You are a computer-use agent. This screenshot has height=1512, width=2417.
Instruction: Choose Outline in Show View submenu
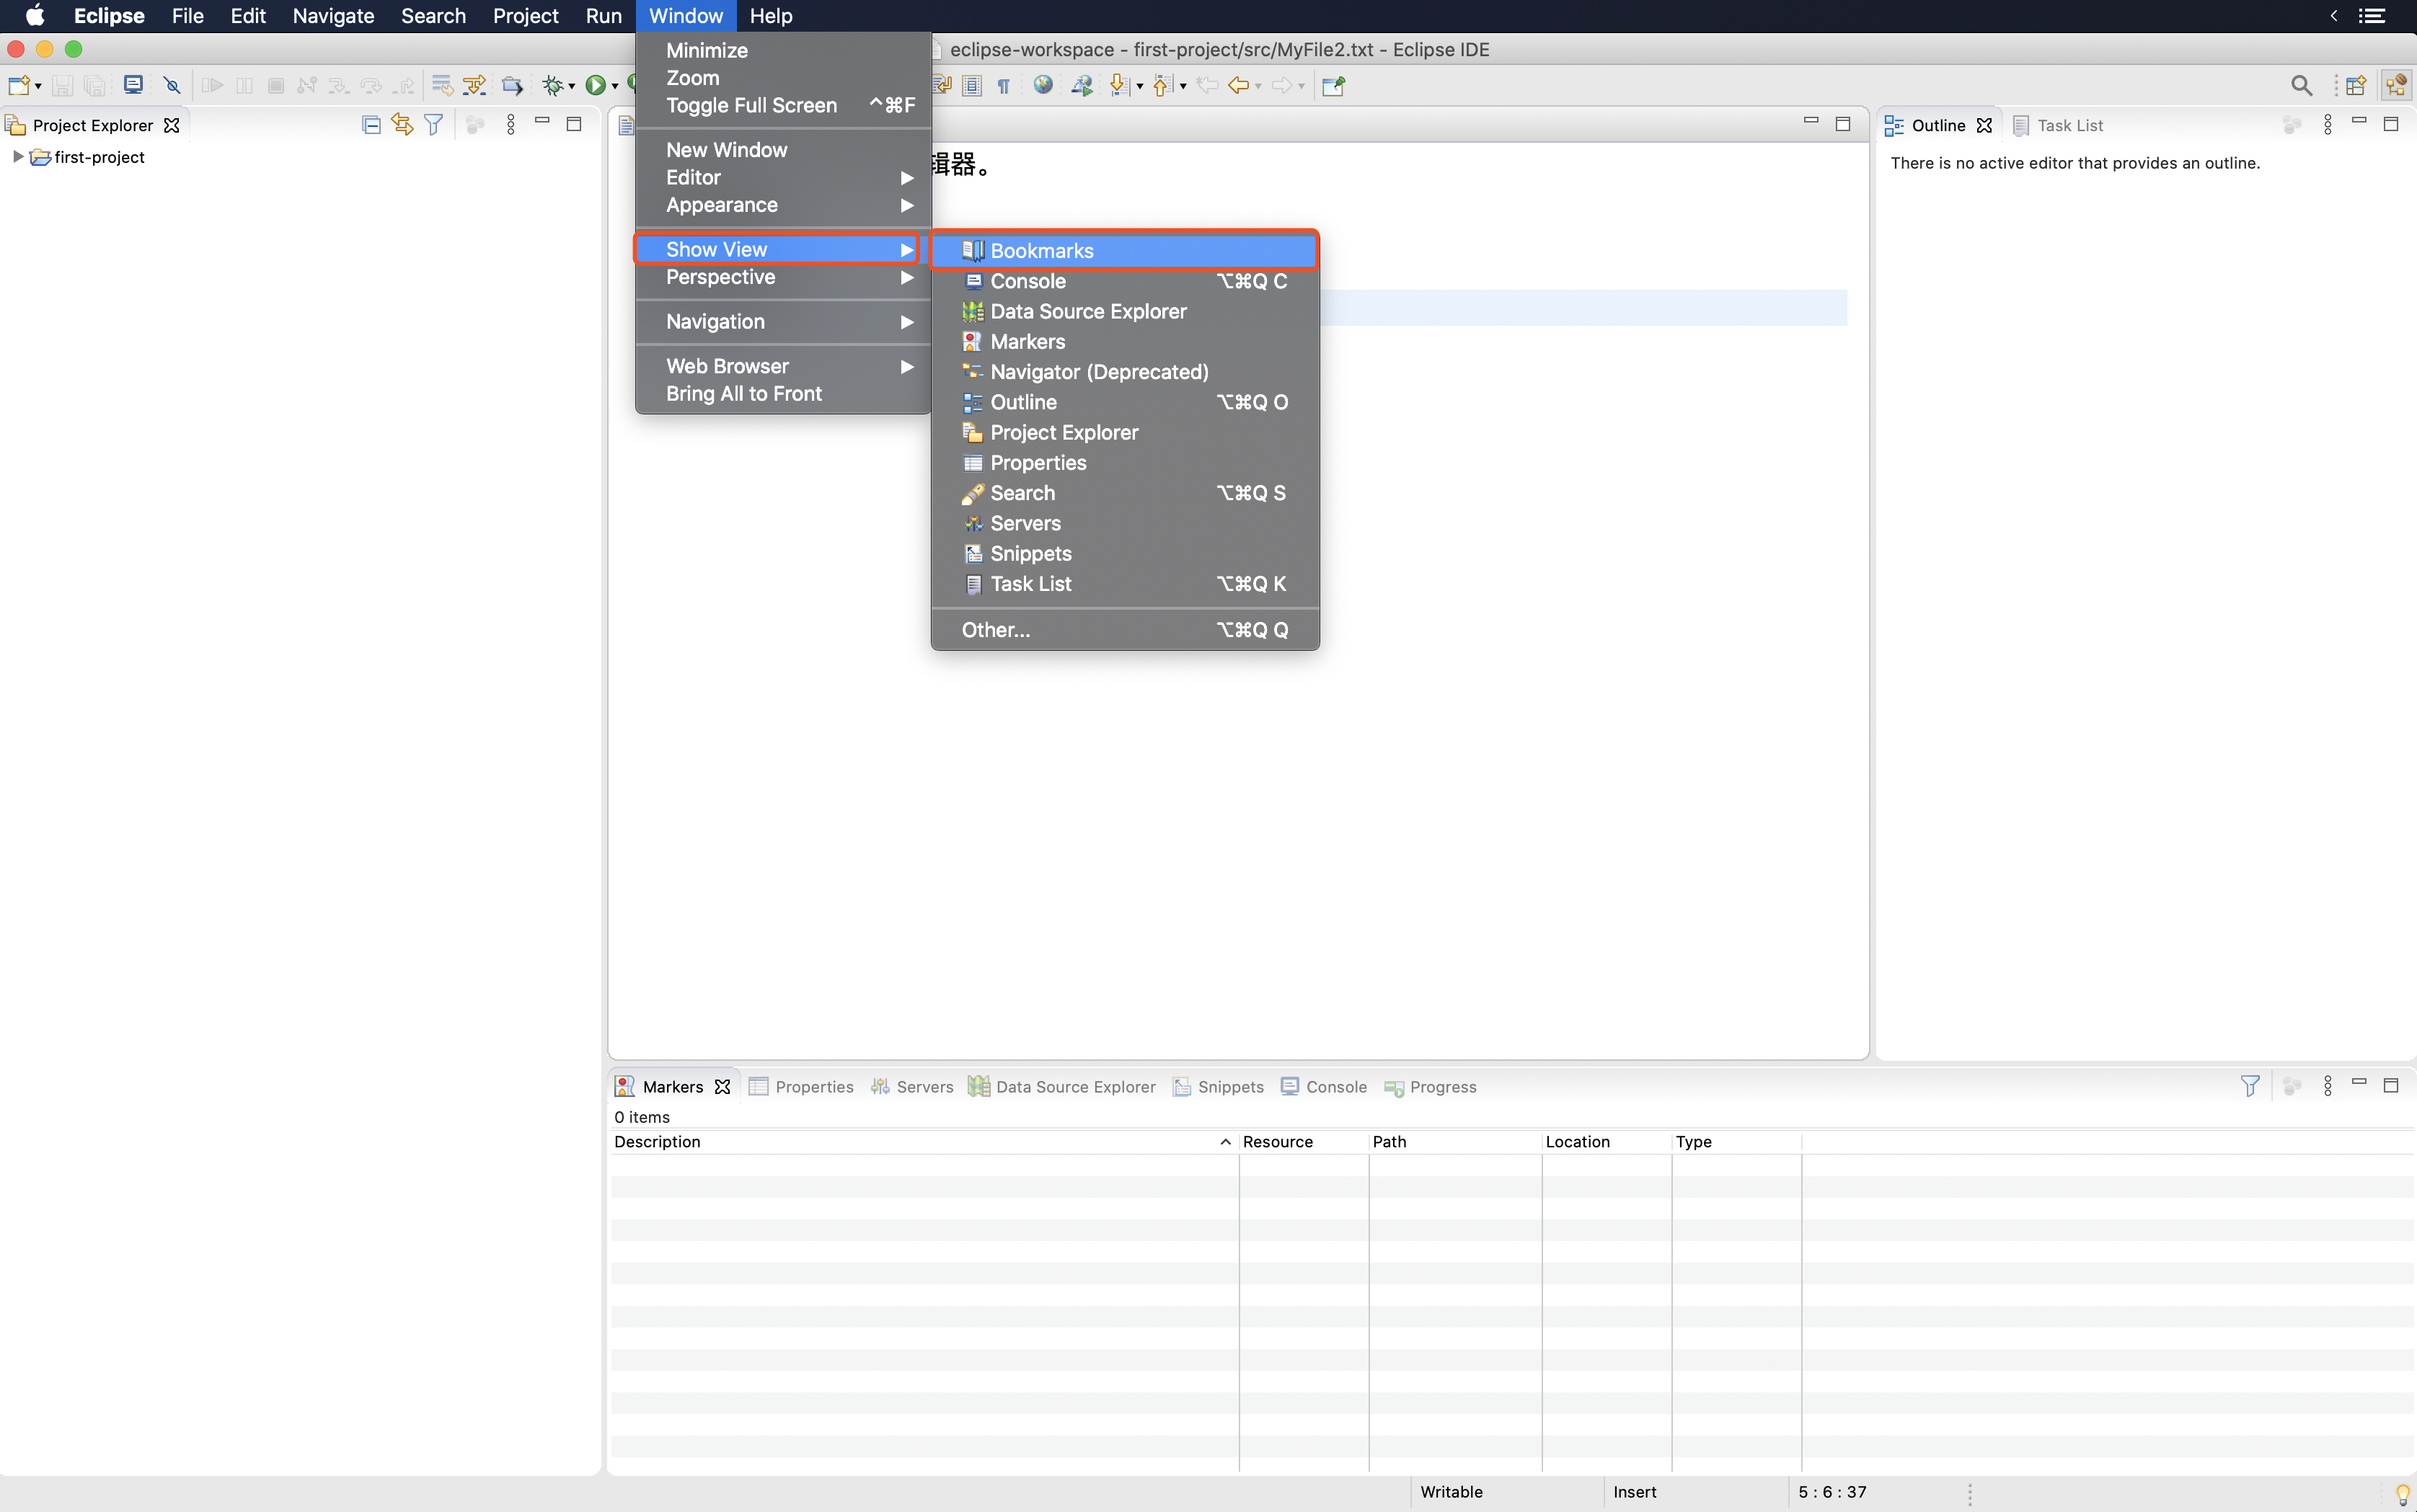pyautogui.click(x=1124, y=402)
